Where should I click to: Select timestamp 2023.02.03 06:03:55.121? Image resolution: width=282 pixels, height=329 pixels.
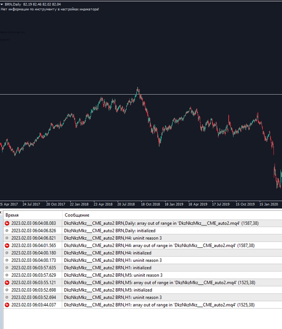[34, 283]
